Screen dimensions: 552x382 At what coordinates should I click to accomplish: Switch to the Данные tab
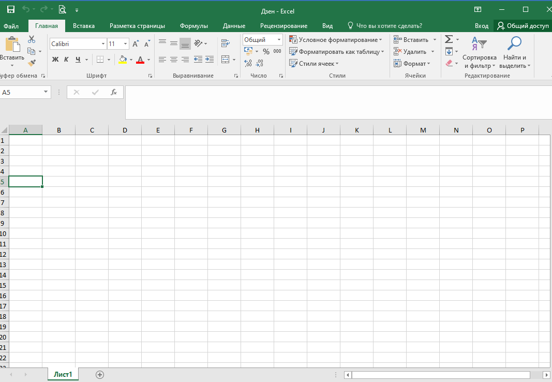coord(234,26)
